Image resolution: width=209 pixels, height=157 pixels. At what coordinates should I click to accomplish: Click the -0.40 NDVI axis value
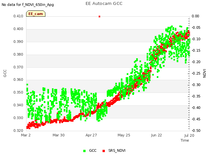click(x=196, y=108)
